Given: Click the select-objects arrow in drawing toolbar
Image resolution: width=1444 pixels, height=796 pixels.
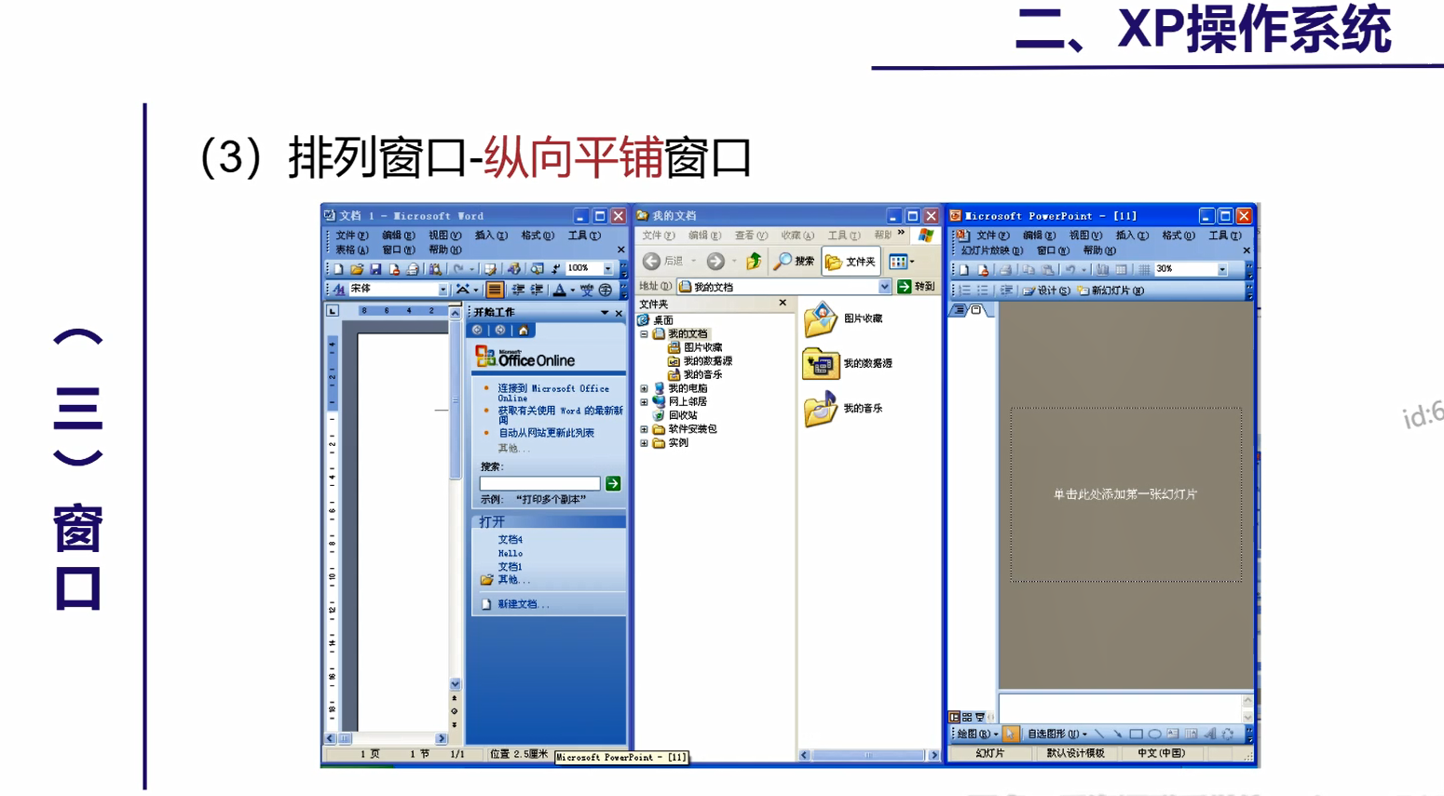Looking at the screenshot, I should [x=1010, y=735].
